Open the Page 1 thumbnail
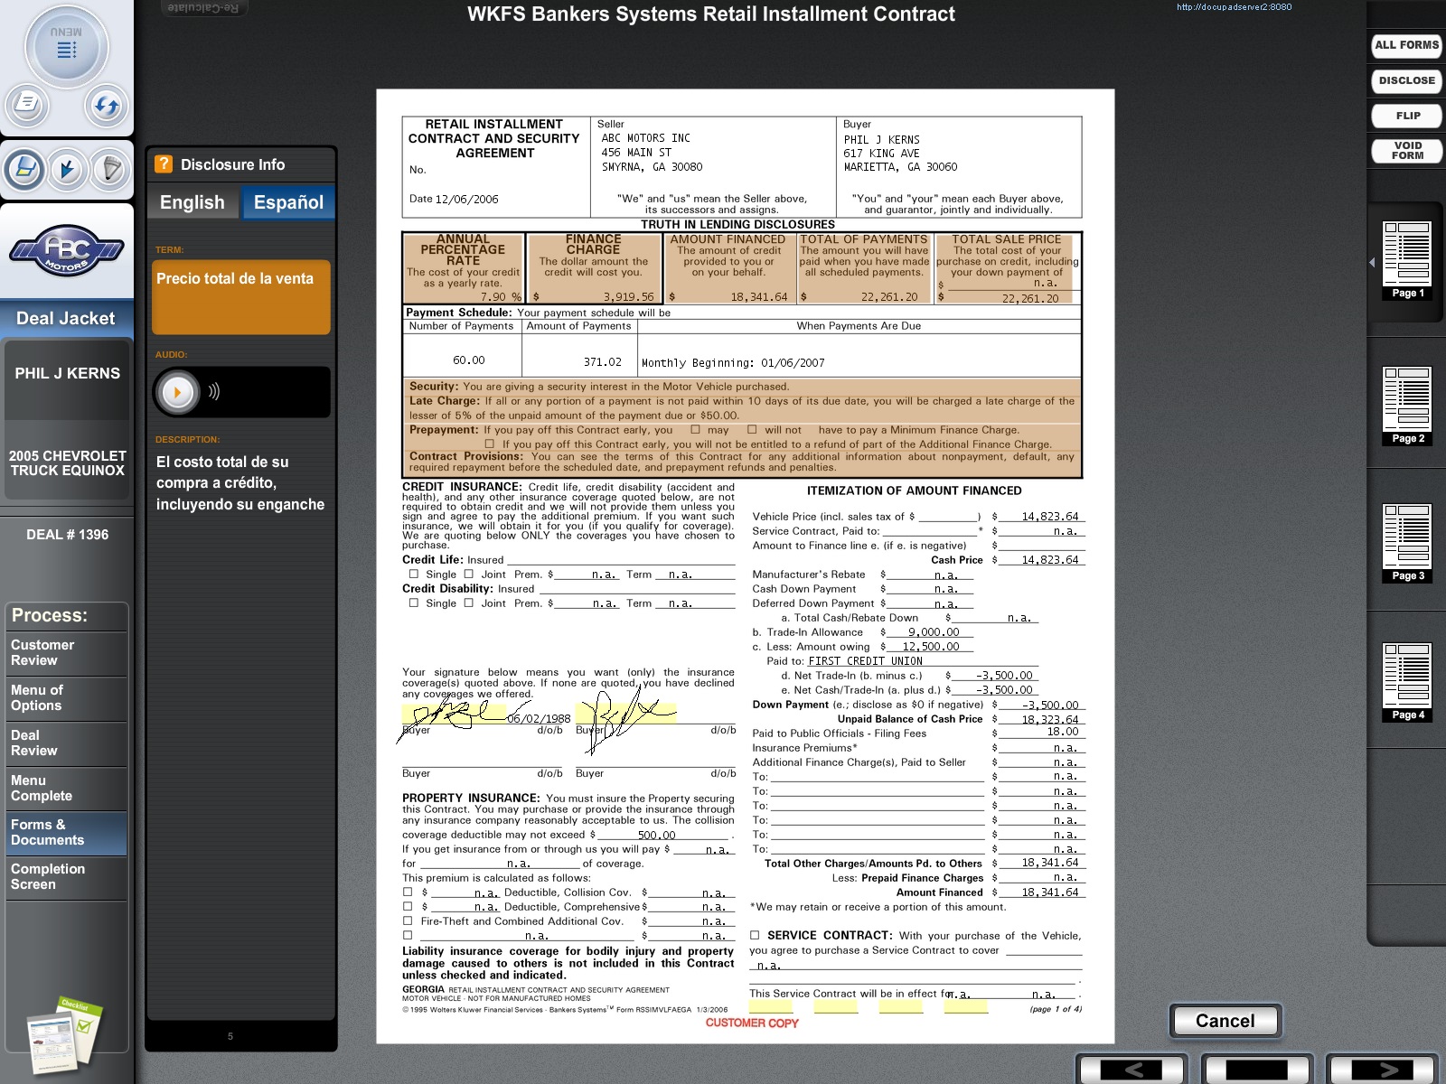This screenshot has height=1084, width=1446. [x=1407, y=260]
